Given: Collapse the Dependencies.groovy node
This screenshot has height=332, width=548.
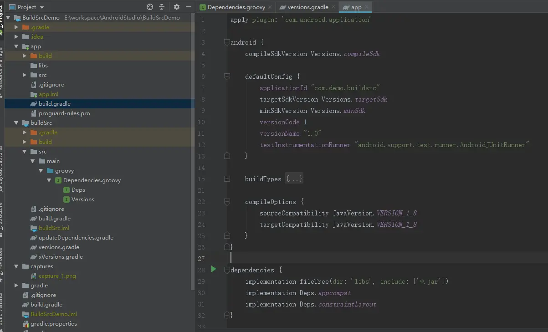Looking at the screenshot, I should (x=49, y=180).
